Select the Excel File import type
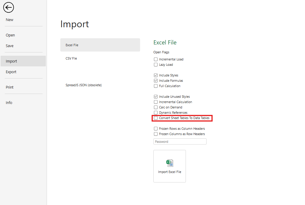The image size is (305, 205). (x=100, y=45)
